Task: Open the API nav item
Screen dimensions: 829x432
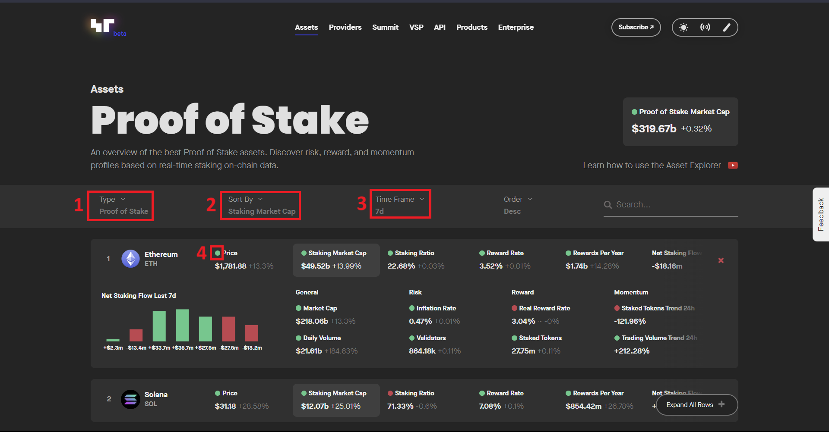Action: 440,27
